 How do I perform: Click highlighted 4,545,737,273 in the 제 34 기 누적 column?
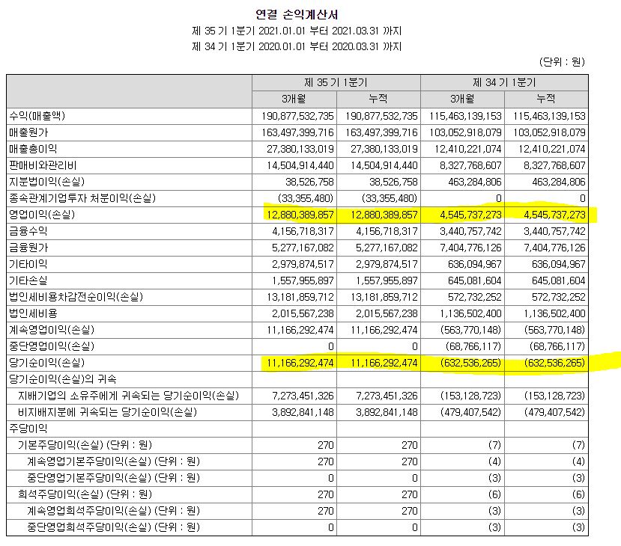click(x=554, y=215)
